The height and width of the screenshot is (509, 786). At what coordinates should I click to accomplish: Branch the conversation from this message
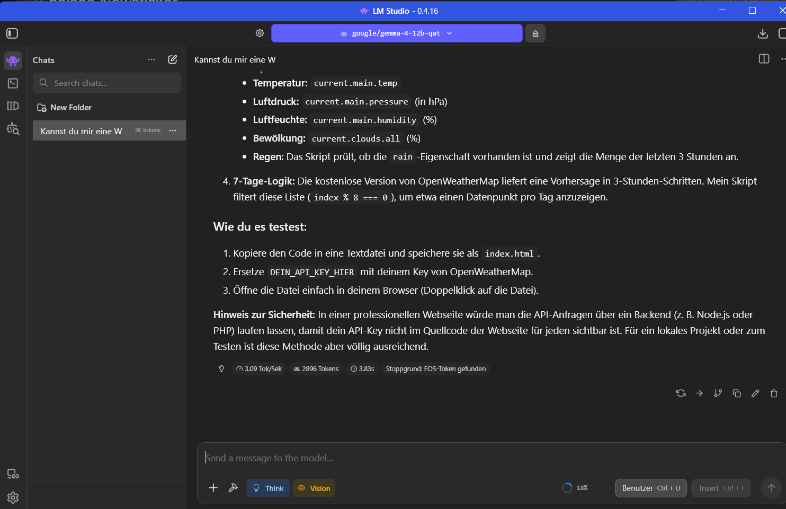pos(718,393)
